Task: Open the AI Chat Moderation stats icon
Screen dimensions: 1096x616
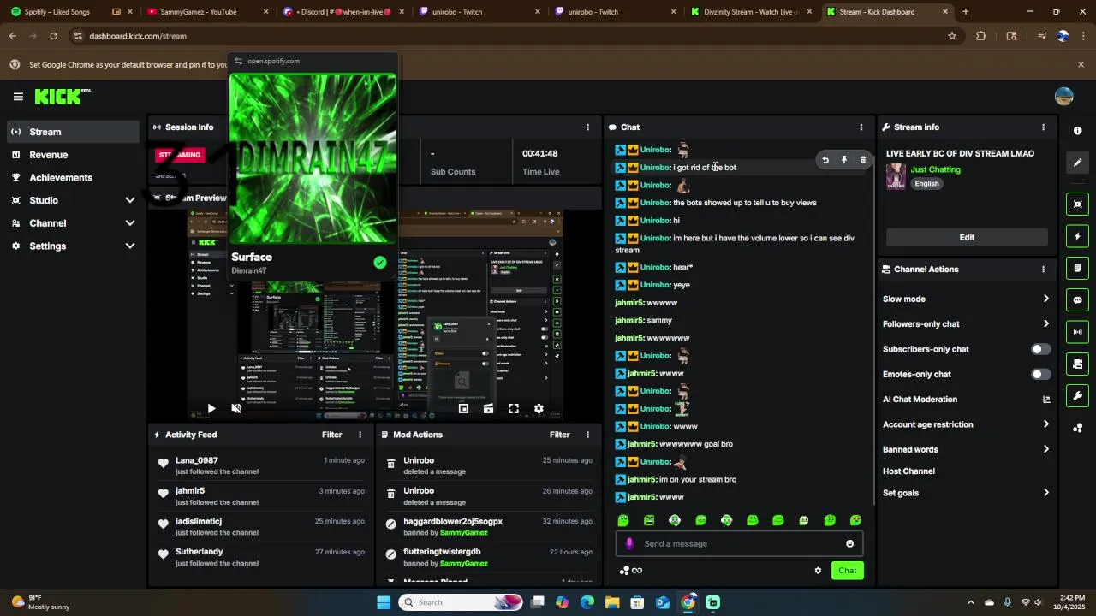Action: click(1045, 400)
